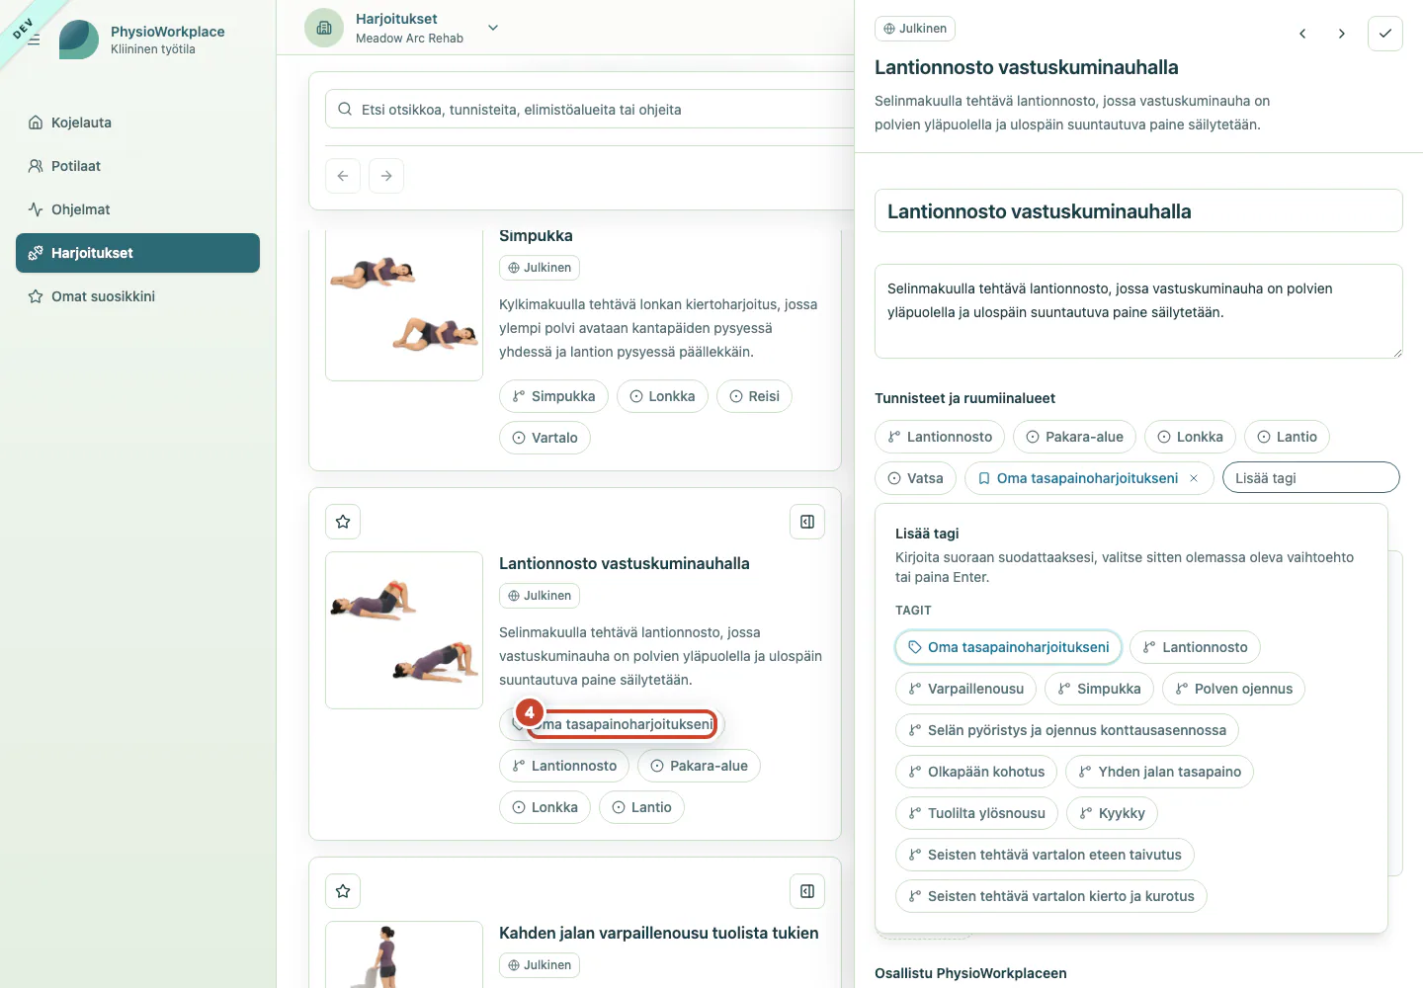Focus the Lisää tagi combo box
The height and width of the screenshot is (988, 1423).
tap(1311, 478)
